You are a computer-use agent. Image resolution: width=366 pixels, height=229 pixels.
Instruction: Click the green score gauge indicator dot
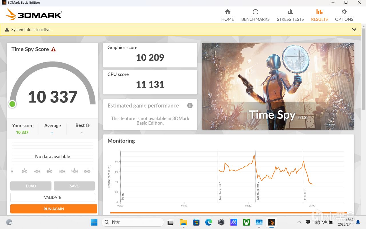12,104
